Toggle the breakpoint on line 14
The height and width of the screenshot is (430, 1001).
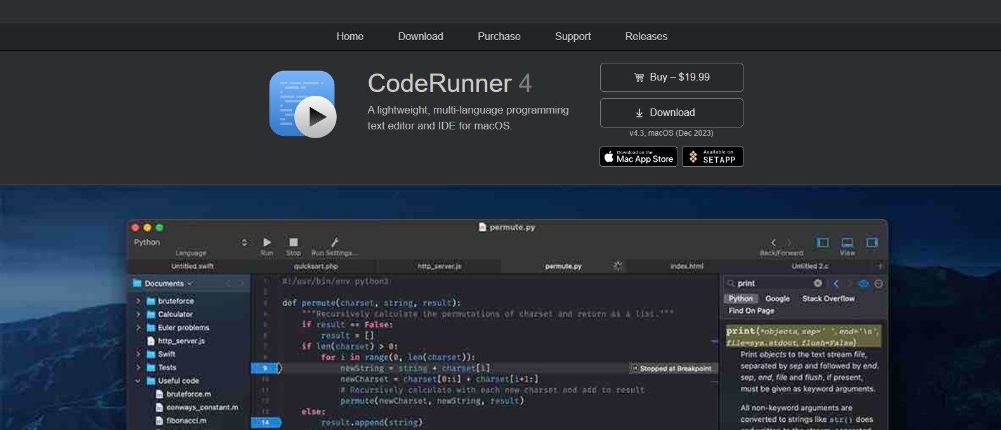click(266, 422)
